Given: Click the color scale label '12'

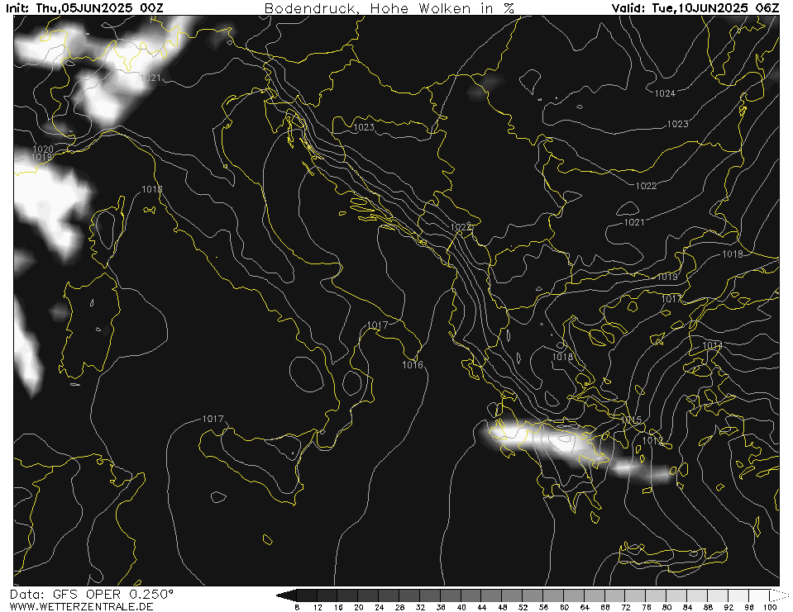Looking at the screenshot, I should pos(317,607).
